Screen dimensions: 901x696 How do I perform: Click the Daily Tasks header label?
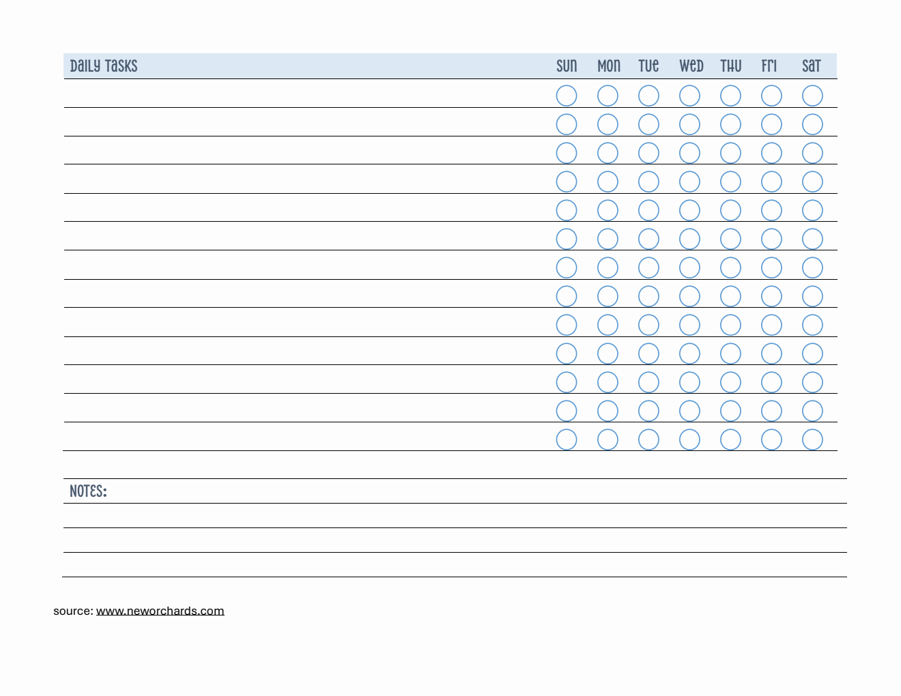104,66
